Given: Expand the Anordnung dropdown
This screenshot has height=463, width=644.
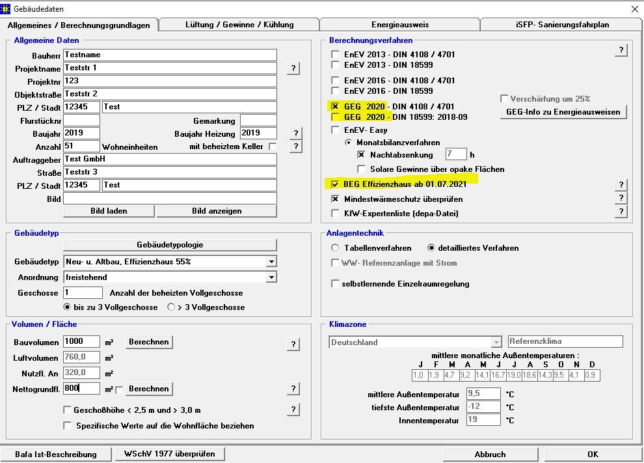Looking at the screenshot, I should (x=271, y=277).
